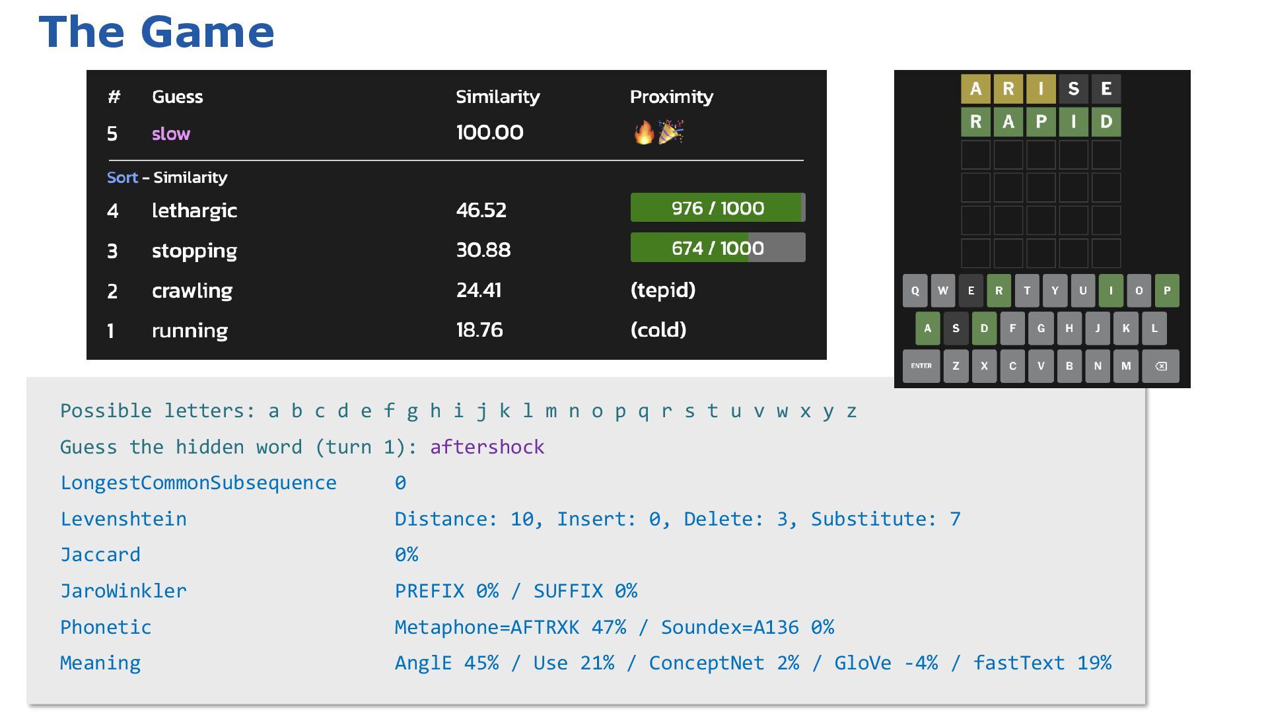Click the green P tile in RAPID

[x=1041, y=121]
